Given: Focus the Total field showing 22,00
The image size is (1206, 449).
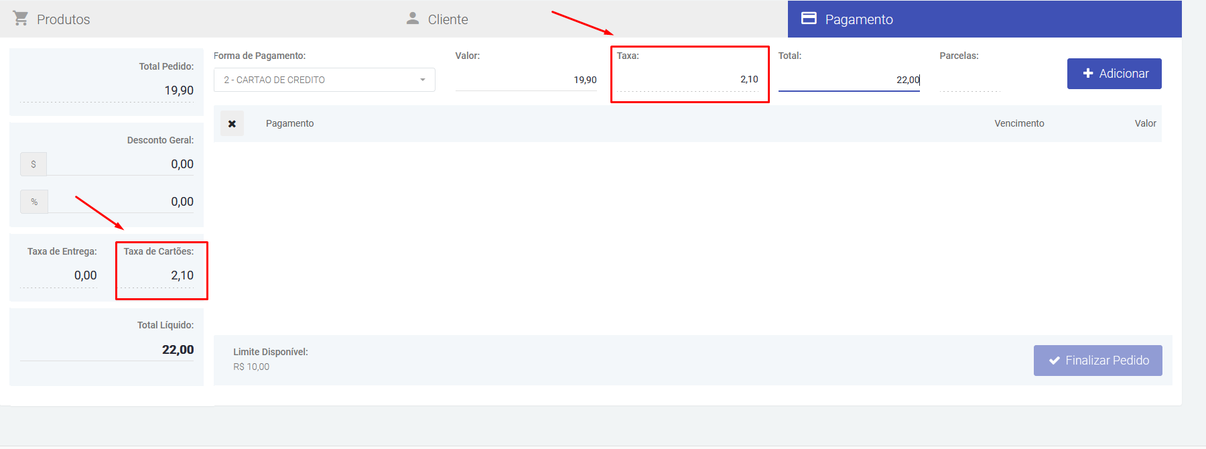Looking at the screenshot, I should coord(848,80).
